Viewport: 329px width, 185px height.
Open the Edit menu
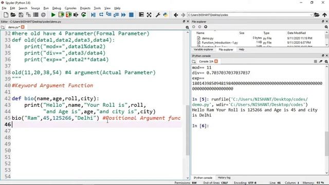click(x=12, y=8)
